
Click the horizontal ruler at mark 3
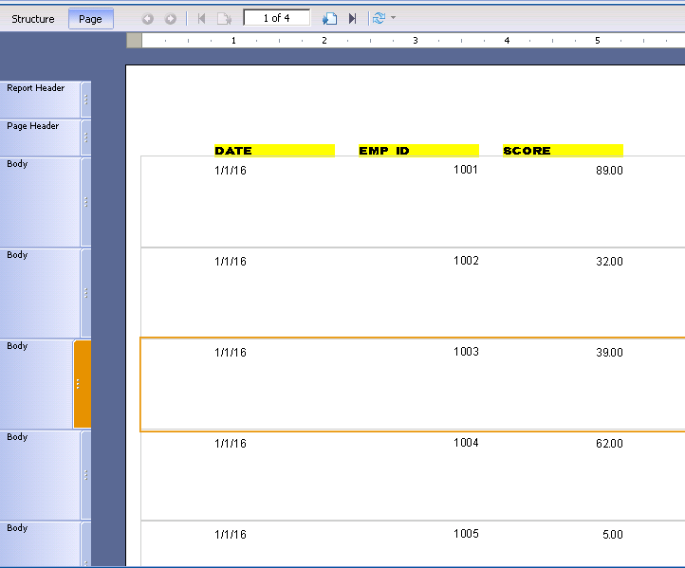(x=415, y=41)
